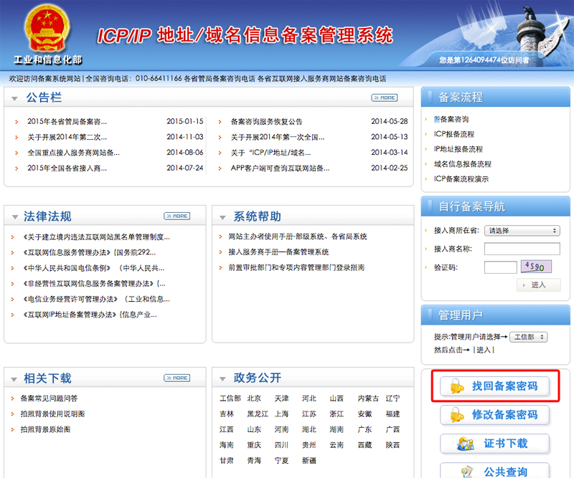Viewport: 574px width, 478px height.
Task: Open the 接入商所在省 dropdown
Action: [522, 231]
